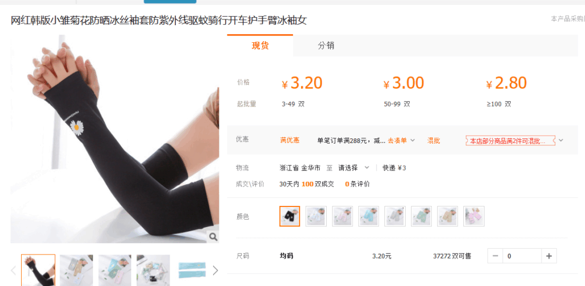Click the magnifier icon on product image
Image resolution: width=585 pixels, height=286 pixels.
[213, 236]
